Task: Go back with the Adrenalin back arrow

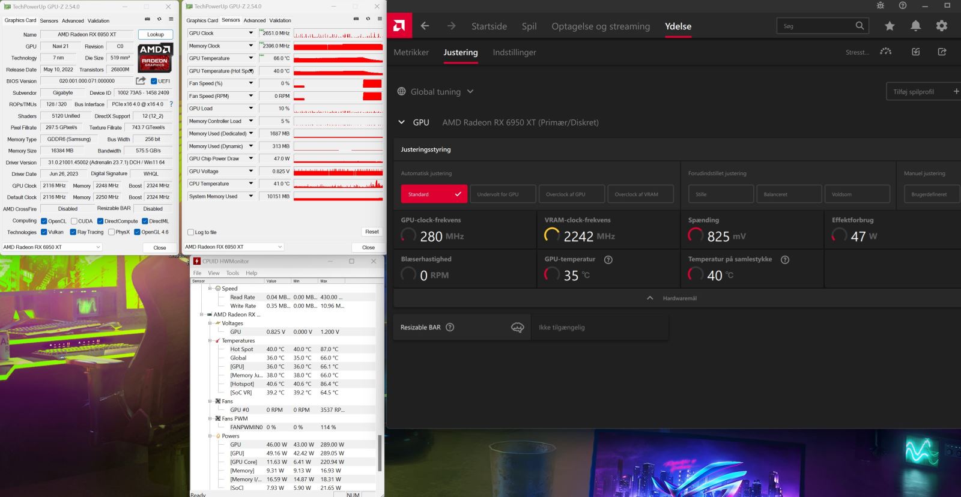Action: (x=425, y=26)
